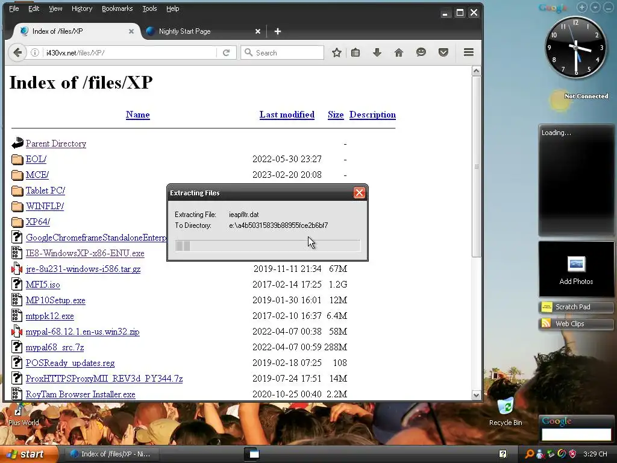Click the folder icon beside EOL/
The image size is (617, 463).
[17, 159]
